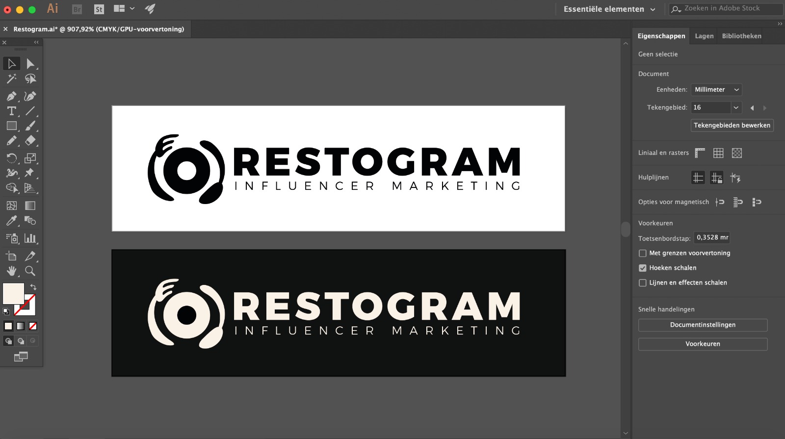Swap fill and stroke colors
Screen dimensions: 785x439
tap(33, 287)
